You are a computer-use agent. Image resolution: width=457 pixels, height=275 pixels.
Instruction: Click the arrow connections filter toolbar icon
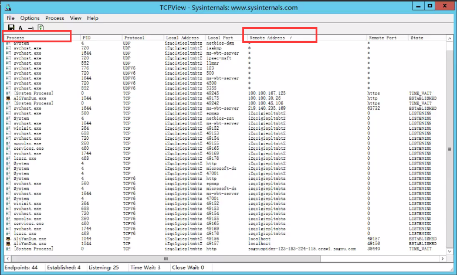(x=31, y=28)
